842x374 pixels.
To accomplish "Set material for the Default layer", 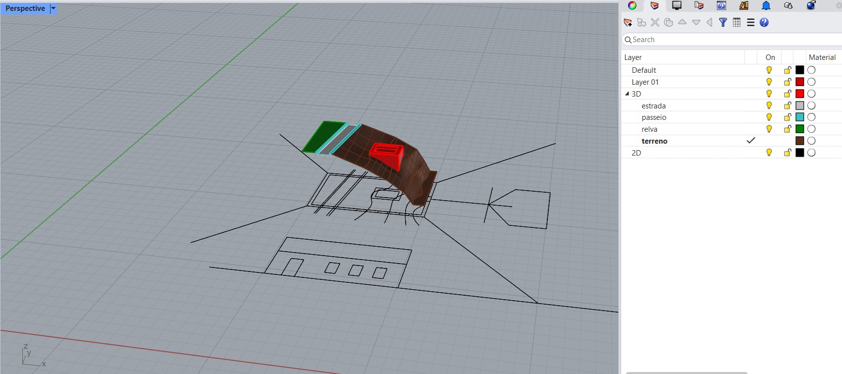I will [811, 70].
